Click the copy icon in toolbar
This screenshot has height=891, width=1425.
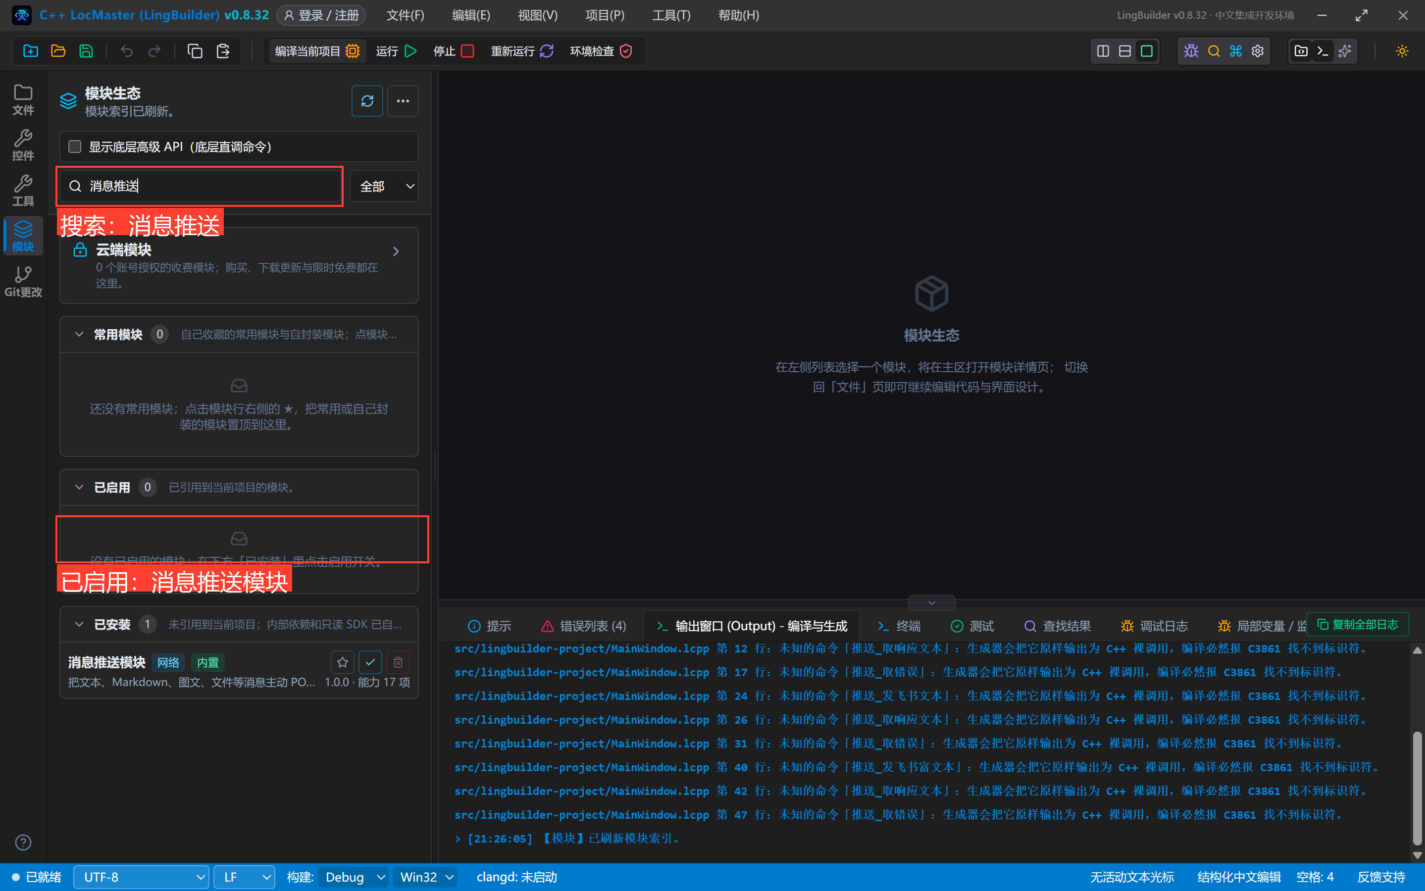point(195,51)
